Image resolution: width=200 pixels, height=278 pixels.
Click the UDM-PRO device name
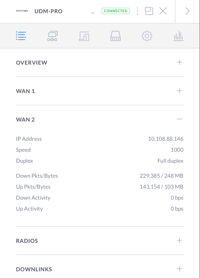[49, 11]
